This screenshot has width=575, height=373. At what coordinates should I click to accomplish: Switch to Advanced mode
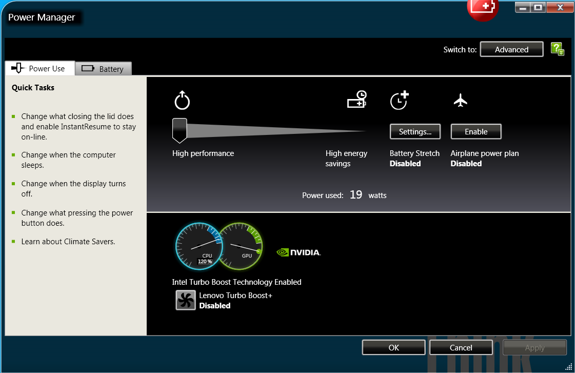click(x=511, y=49)
